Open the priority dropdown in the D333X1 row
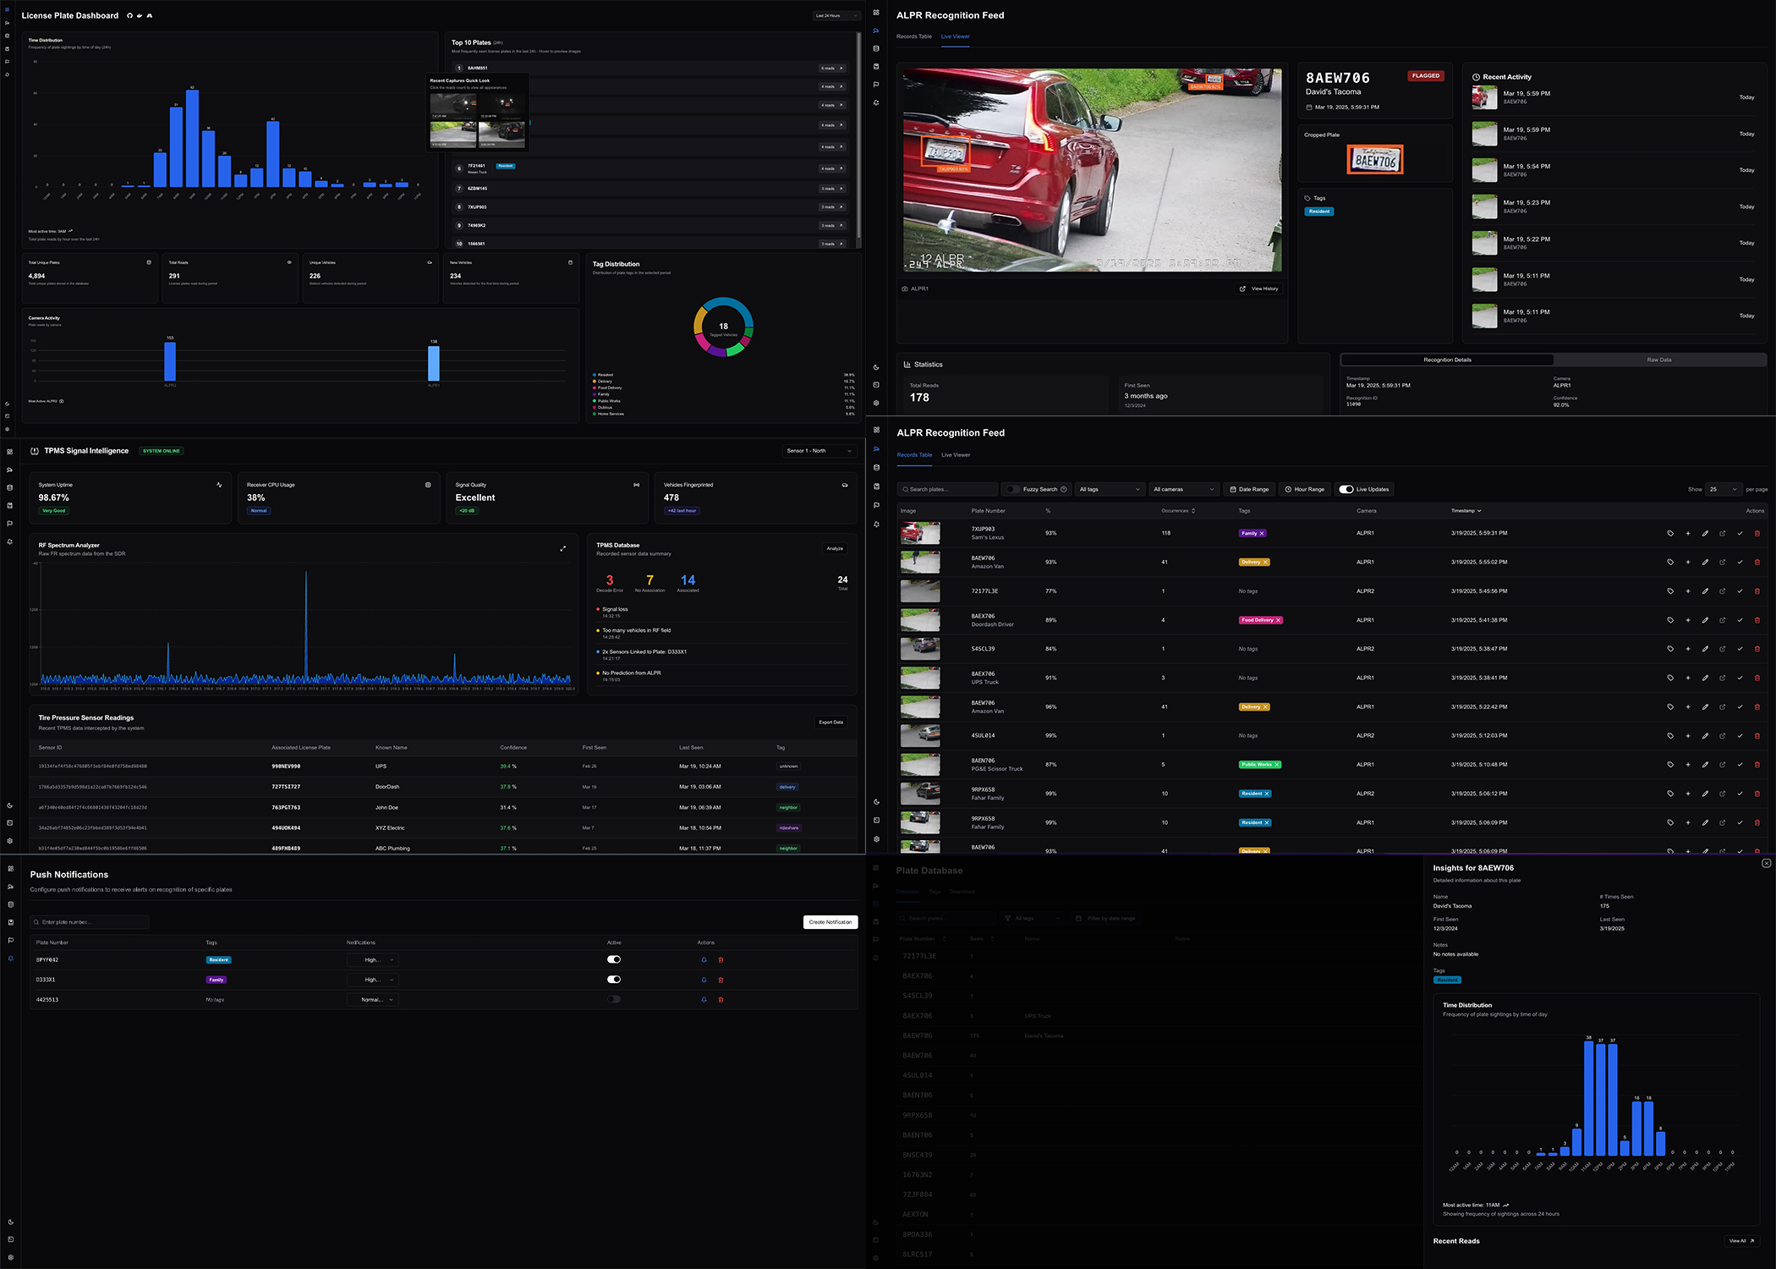The image size is (1776, 1269). point(373,980)
